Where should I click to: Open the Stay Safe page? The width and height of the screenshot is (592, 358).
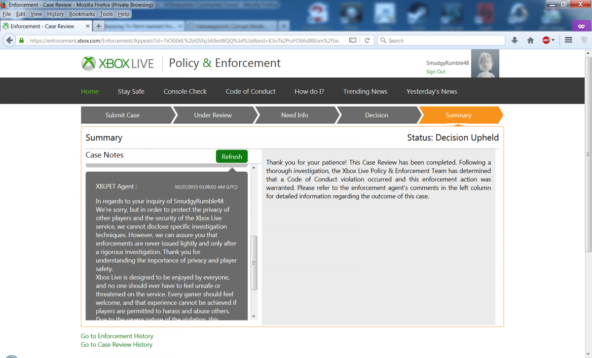pos(131,91)
